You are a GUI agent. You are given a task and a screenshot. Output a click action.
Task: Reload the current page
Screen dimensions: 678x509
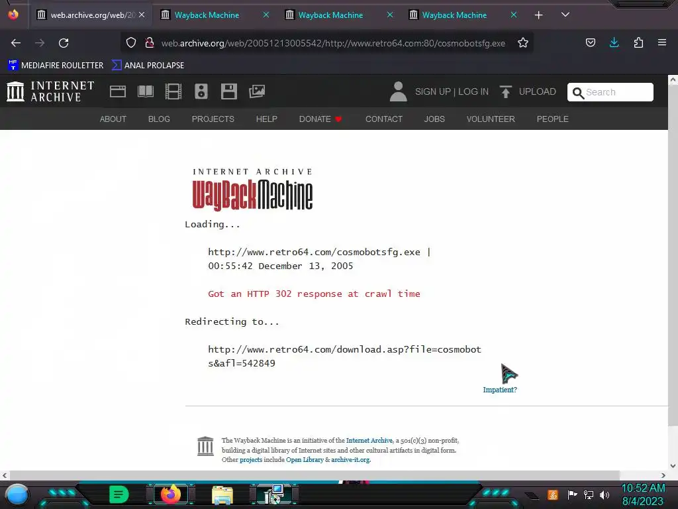click(x=64, y=43)
